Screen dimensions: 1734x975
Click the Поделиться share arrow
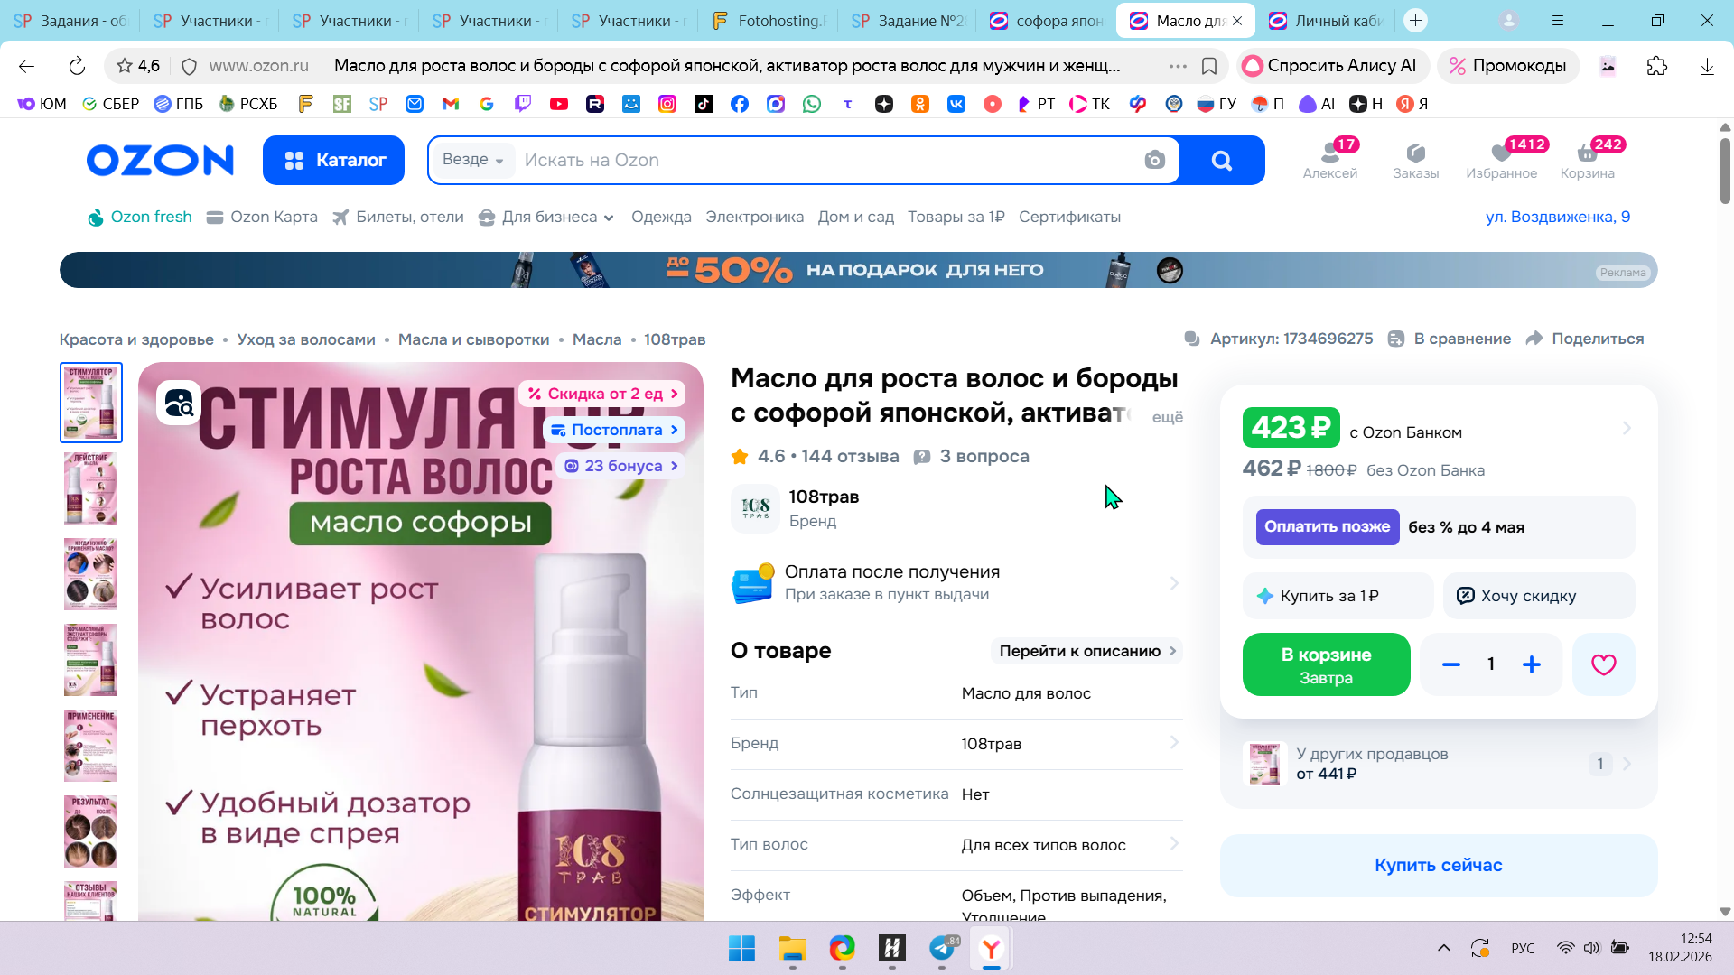[1534, 339]
